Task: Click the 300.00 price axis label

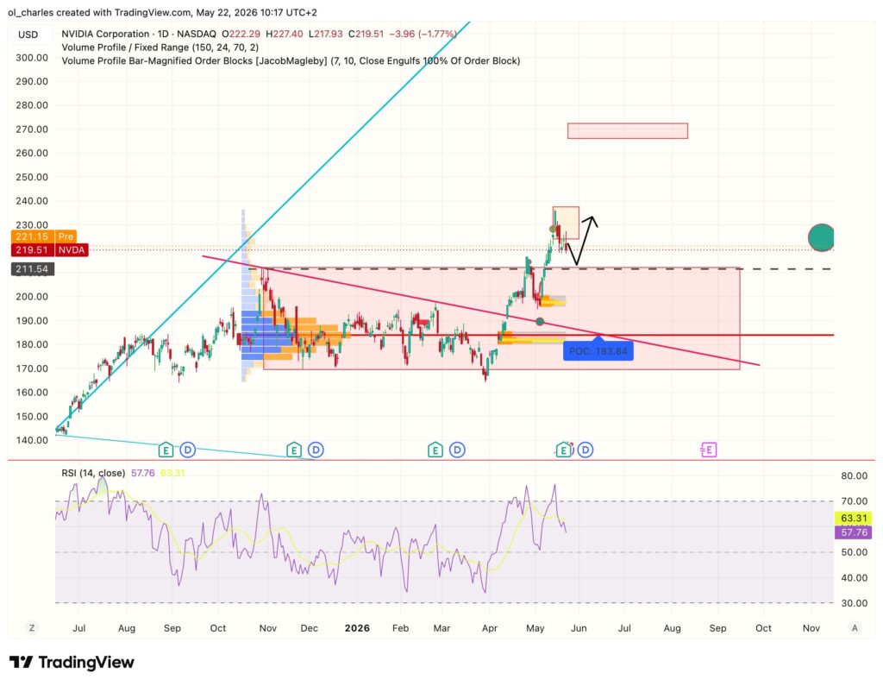Action: 32,58
